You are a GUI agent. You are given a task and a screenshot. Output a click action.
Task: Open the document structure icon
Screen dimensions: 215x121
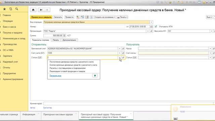pyautogui.click(x=82, y=17)
